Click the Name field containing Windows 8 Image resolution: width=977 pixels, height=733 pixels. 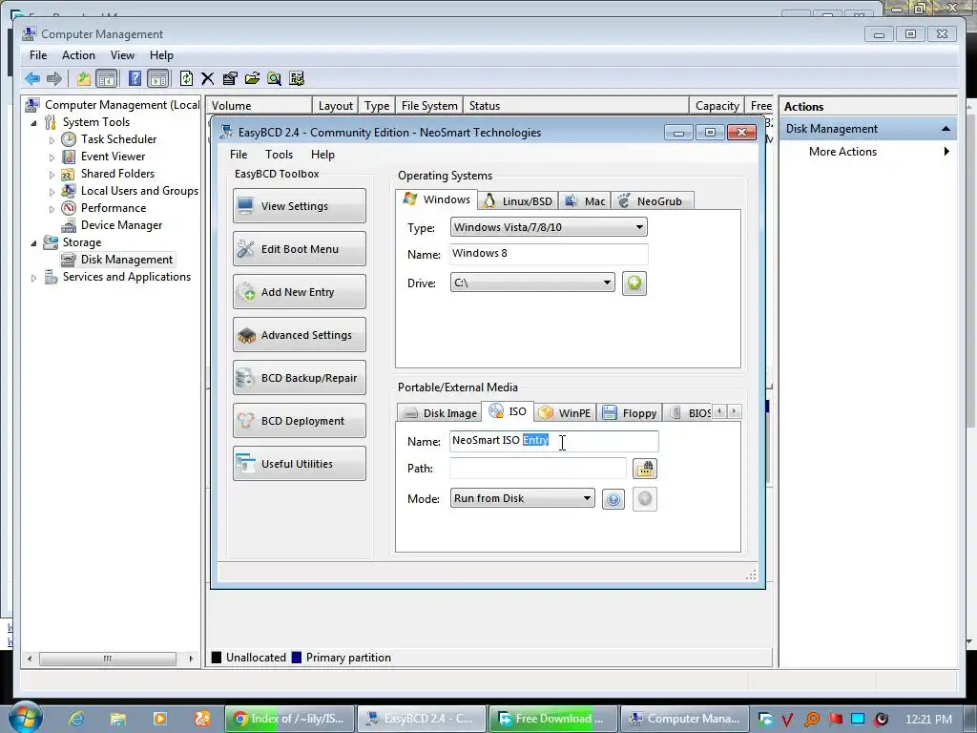549,254
